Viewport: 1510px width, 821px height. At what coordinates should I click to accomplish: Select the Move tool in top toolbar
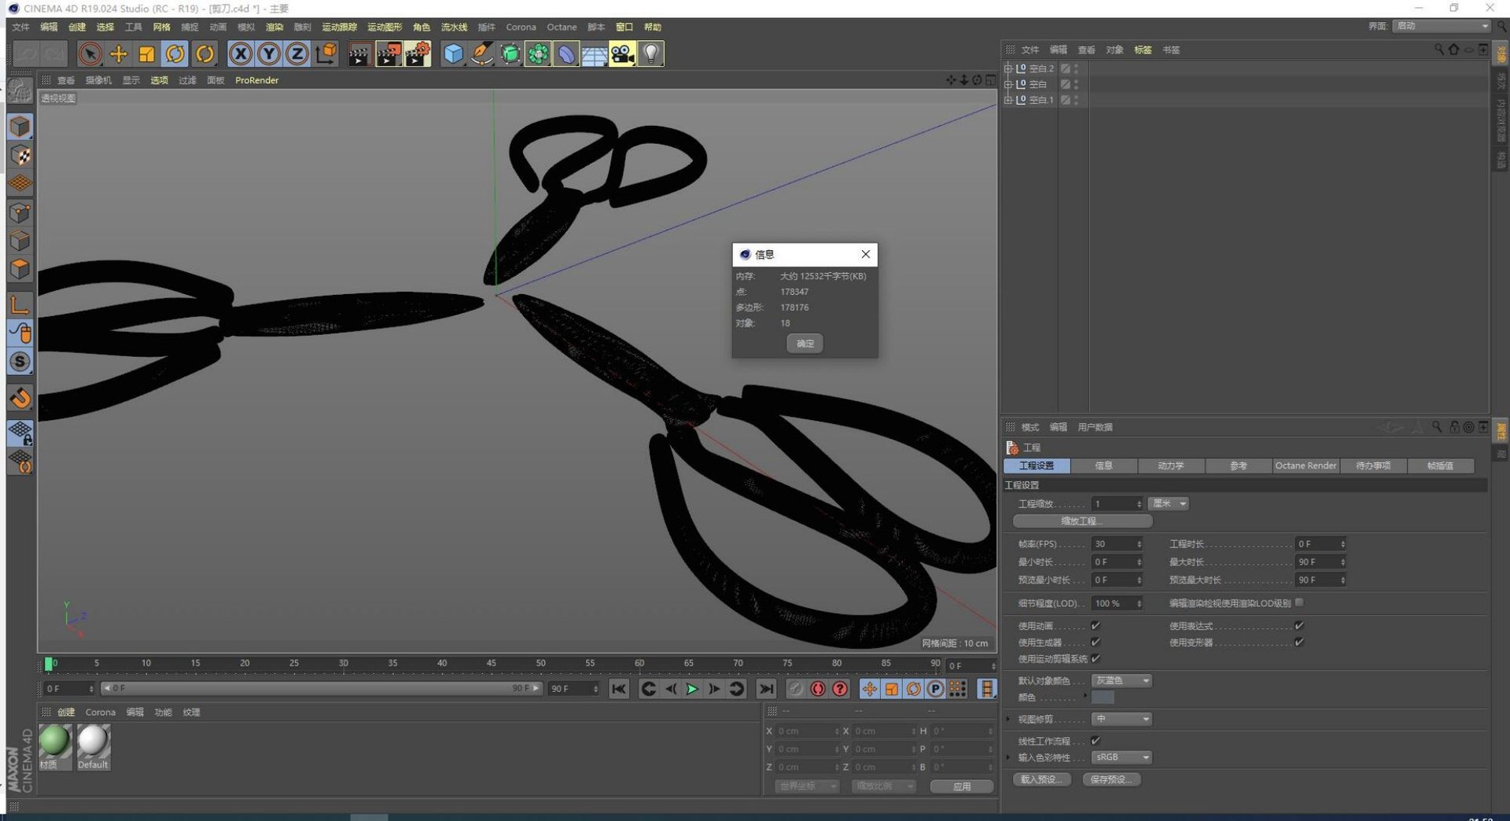(x=119, y=53)
